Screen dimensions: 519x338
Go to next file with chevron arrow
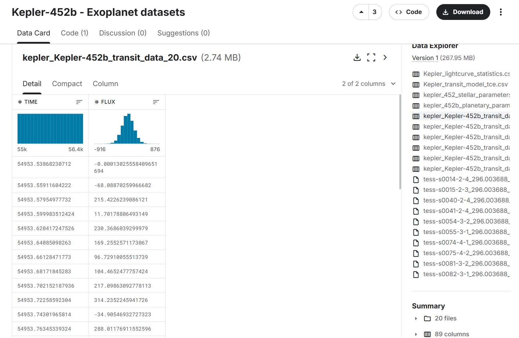point(385,57)
